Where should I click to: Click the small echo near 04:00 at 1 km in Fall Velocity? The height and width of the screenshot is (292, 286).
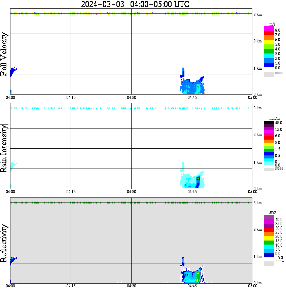click(13, 72)
